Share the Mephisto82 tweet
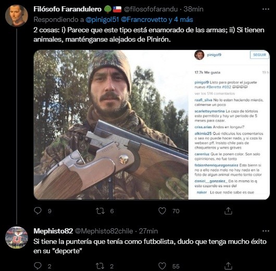 [228, 266]
